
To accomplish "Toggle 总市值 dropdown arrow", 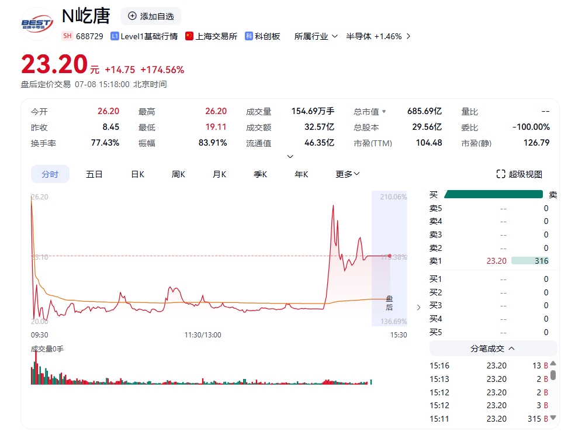I will (x=384, y=112).
